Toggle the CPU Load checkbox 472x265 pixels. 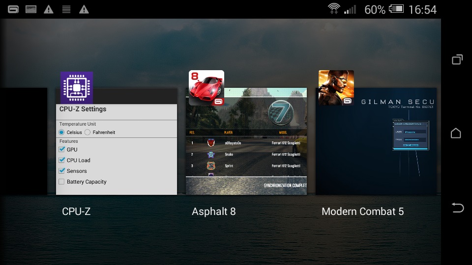[x=61, y=160]
